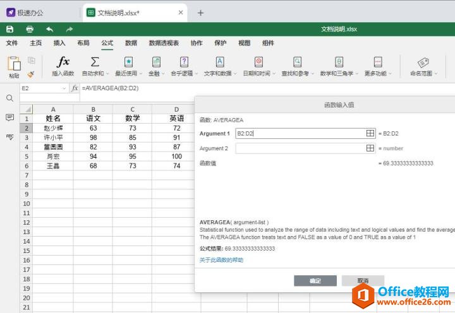Switch to the 数据 ribbon tab
The image size is (455, 313).
coord(131,43)
